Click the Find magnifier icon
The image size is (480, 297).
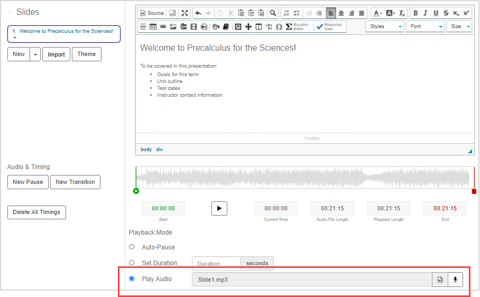pos(273,13)
